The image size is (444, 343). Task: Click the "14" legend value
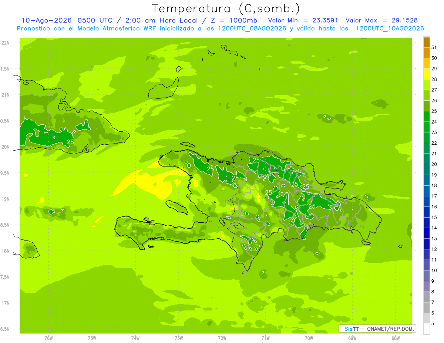434,228
